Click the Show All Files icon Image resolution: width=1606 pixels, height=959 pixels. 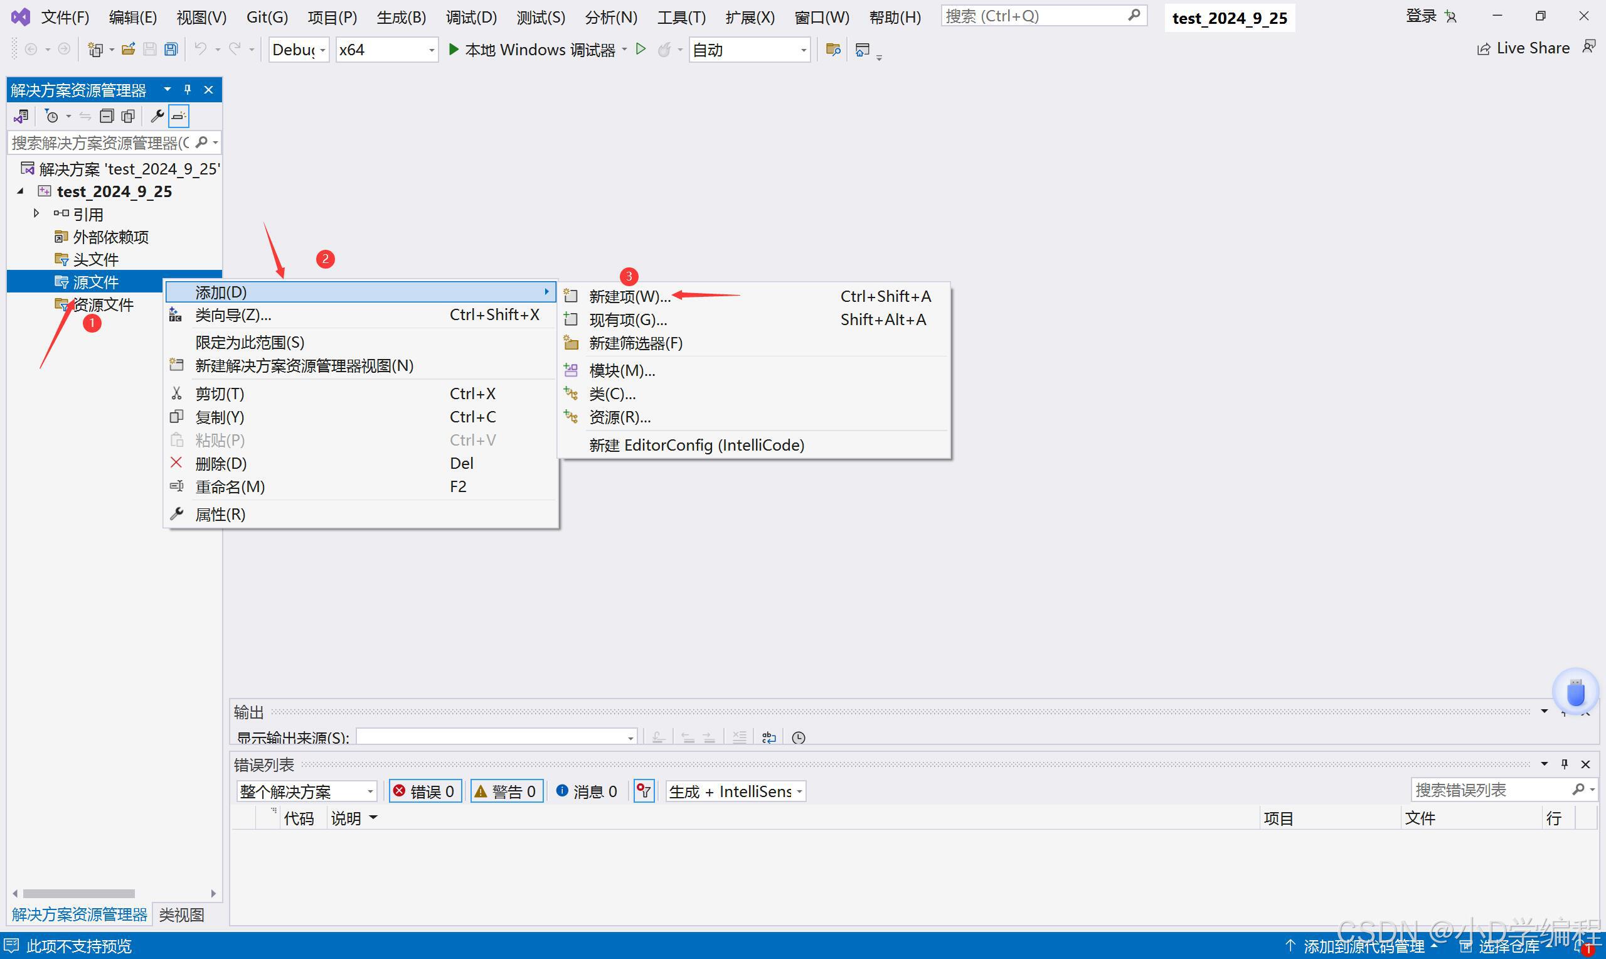128,116
